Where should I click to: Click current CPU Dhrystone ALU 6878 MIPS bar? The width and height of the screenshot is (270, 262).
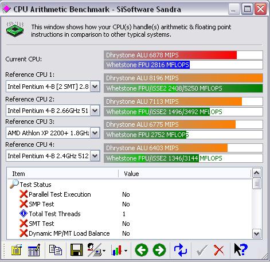tap(183, 55)
